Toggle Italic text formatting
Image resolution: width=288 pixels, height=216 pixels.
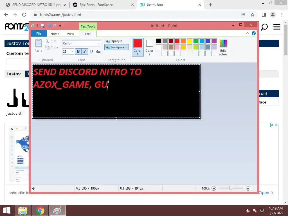(85, 51)
